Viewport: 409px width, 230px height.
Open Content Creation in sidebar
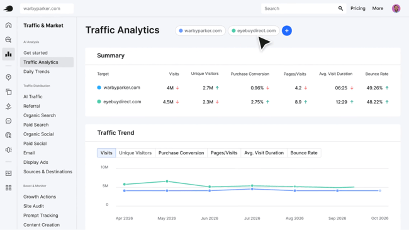click(x=41, y=225)
